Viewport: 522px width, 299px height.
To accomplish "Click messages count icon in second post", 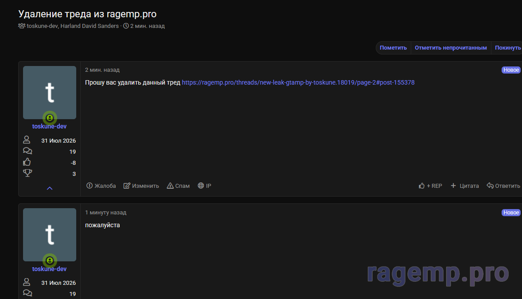I will 27,293.
